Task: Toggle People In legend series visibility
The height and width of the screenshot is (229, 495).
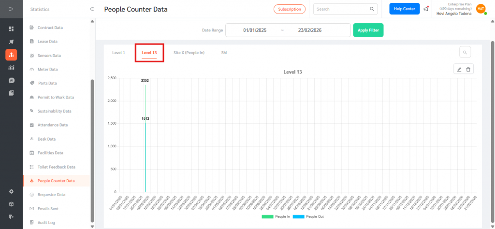Action: tap(275, 217)
